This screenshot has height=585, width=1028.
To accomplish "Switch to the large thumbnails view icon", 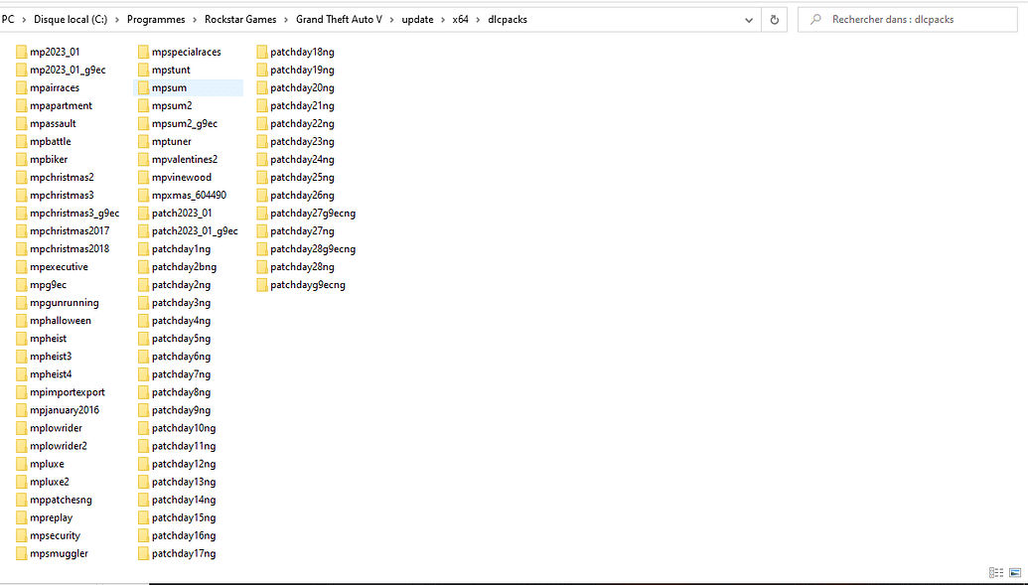I will point(1015,572).
